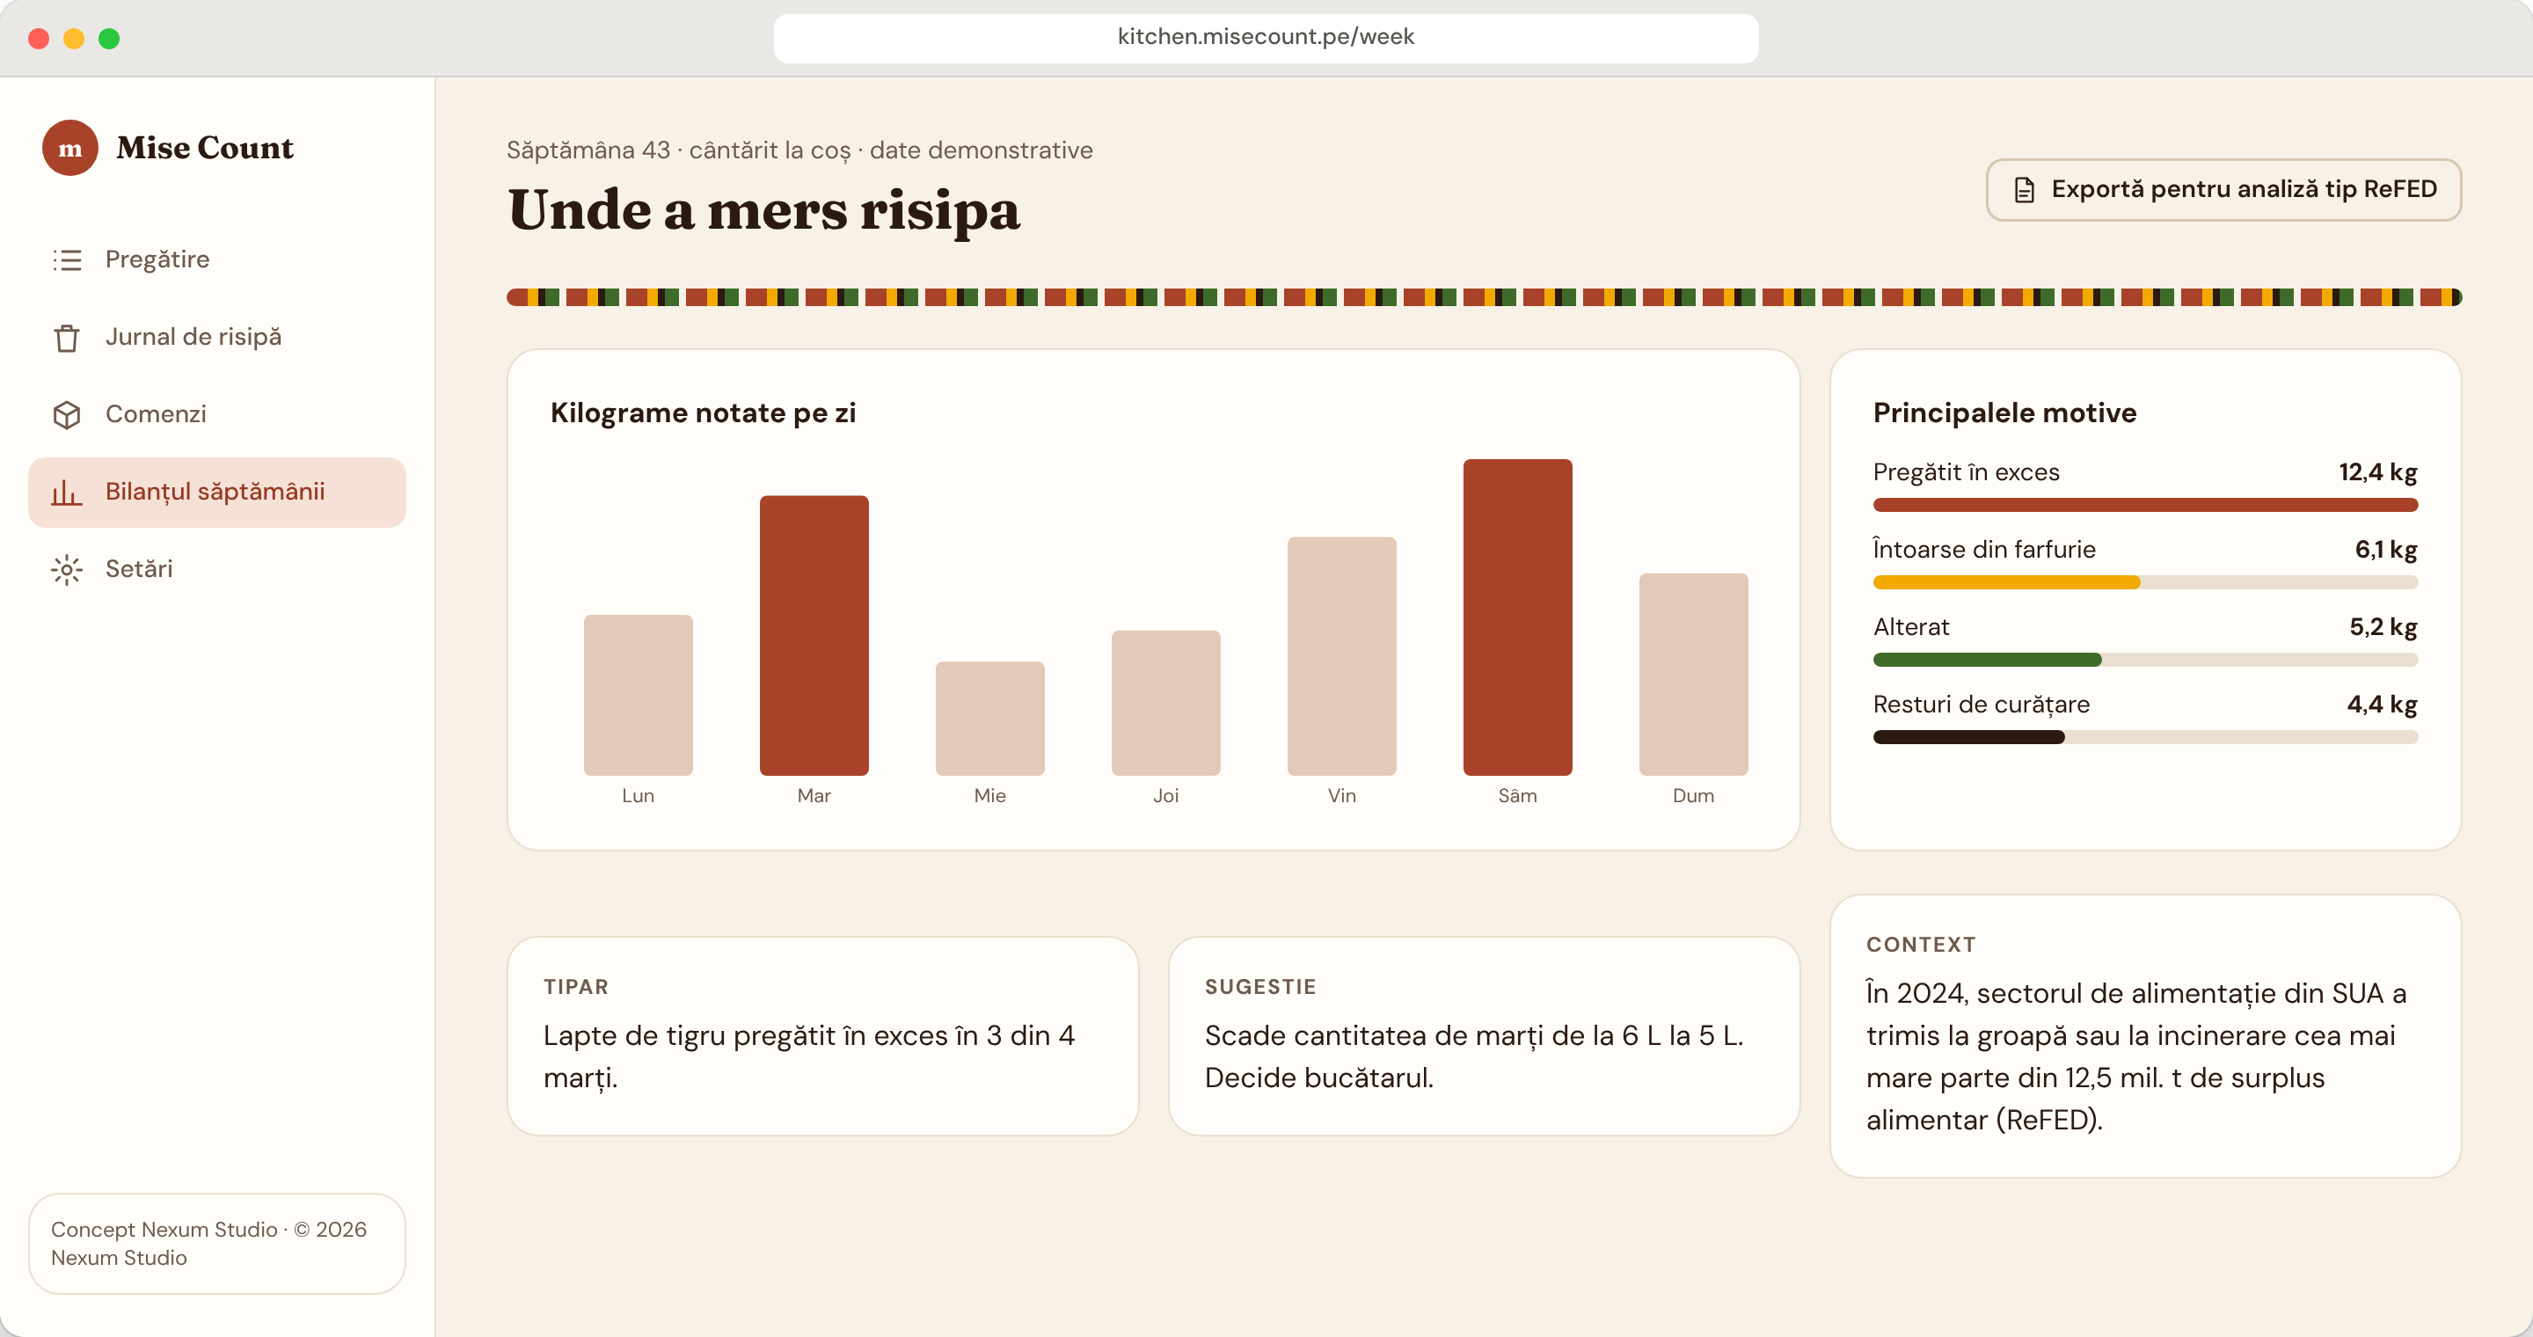Click the Bilanțul săptămânii chart icon
The height and width of the screenshot is (1337, 2533).
coord(67,492)
